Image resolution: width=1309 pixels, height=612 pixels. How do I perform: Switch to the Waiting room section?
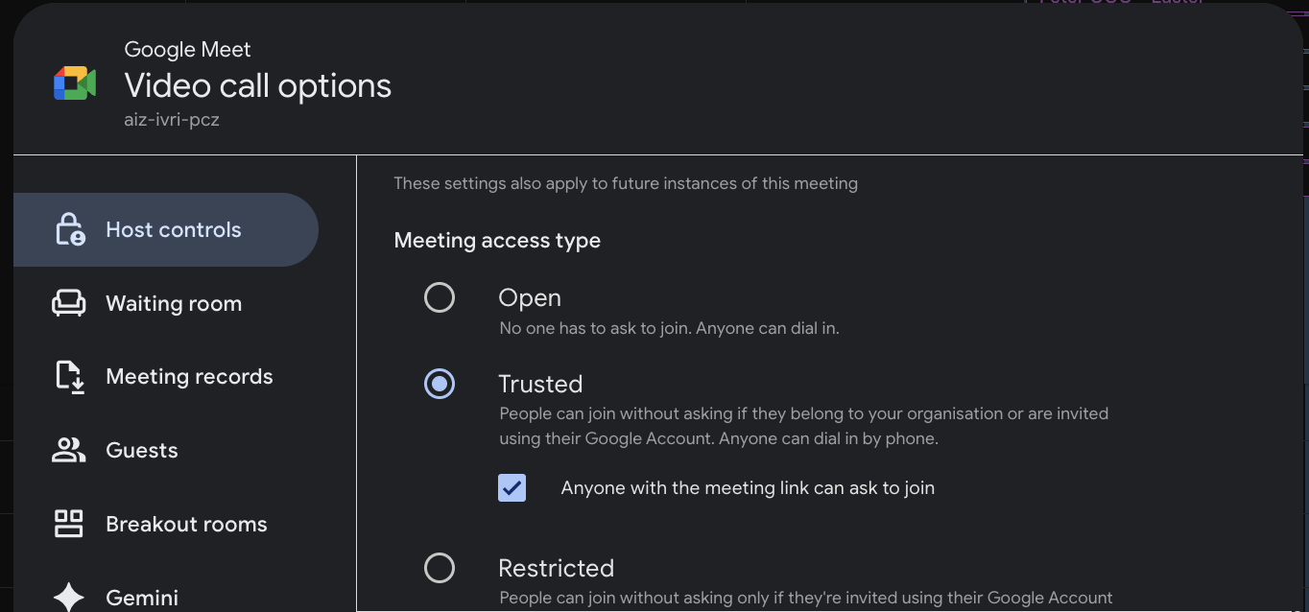(x=173, y=302)
